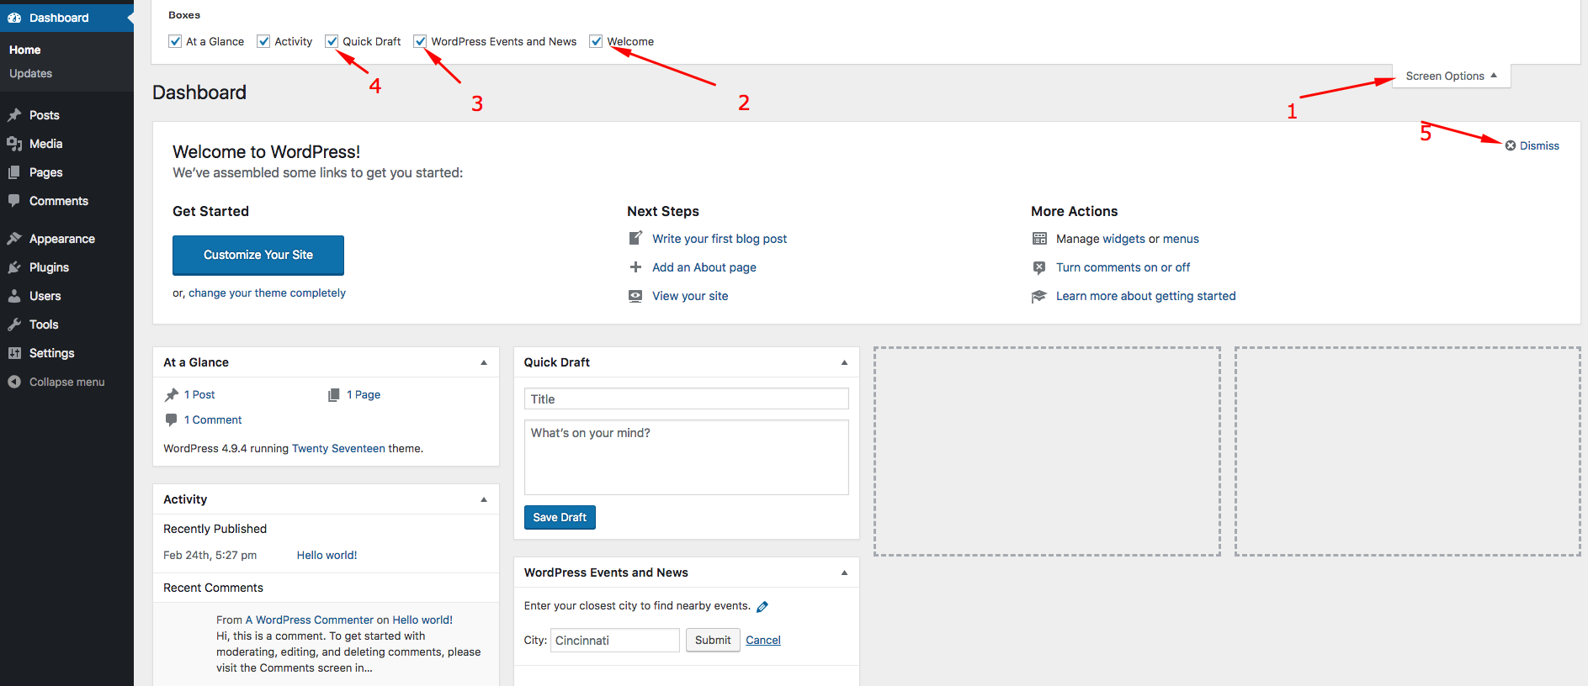Click the Quick Draft Title field
Screen dimensions: 1588x686
point(686,398)
